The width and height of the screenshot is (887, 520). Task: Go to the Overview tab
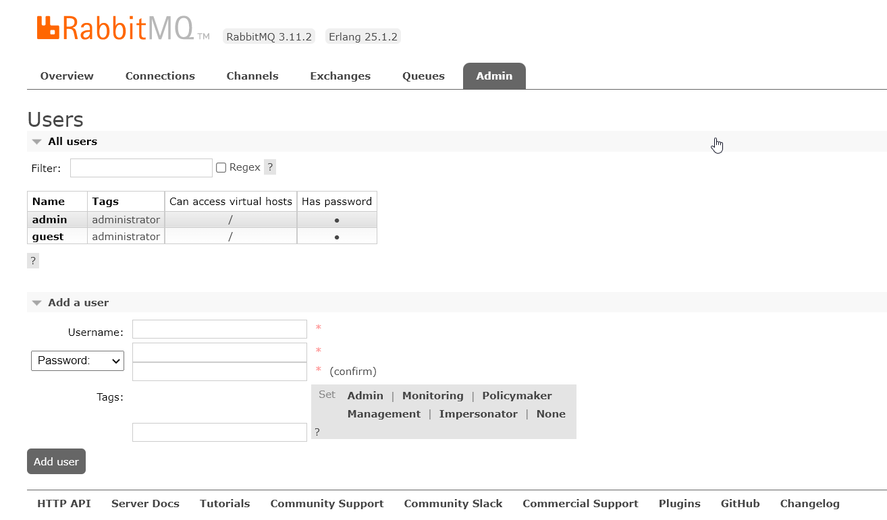(67, 76)
